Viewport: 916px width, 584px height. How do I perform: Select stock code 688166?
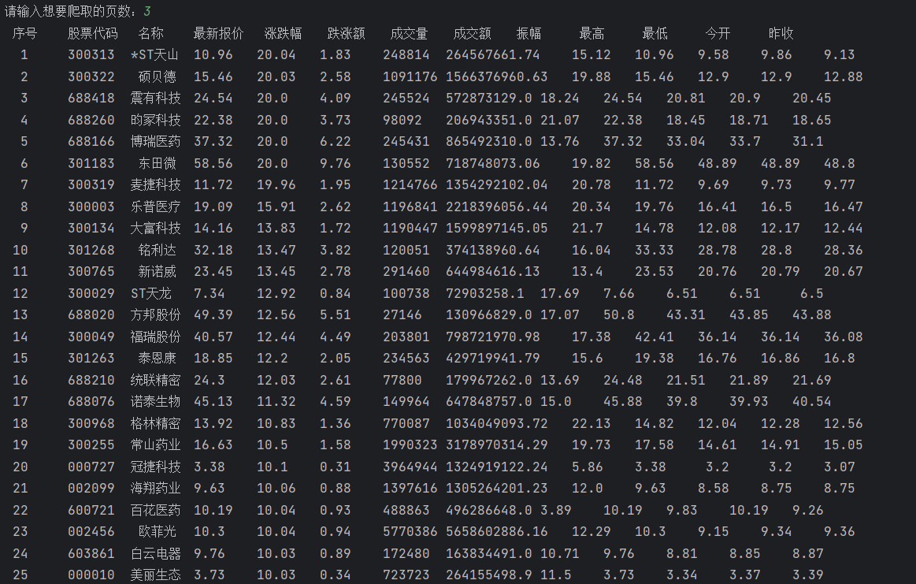tap(91, 142)
